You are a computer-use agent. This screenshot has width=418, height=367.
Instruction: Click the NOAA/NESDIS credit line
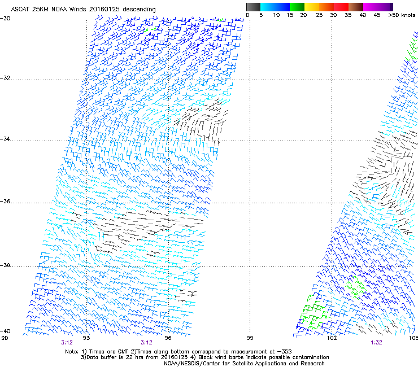[x=244, y=364]
